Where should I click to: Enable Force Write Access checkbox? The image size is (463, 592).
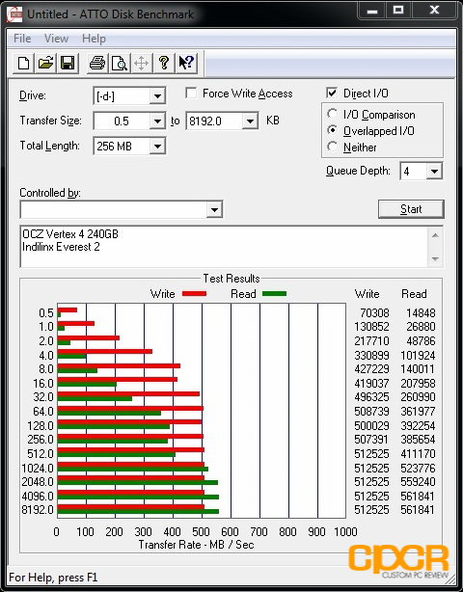click(x=191, y=93)
